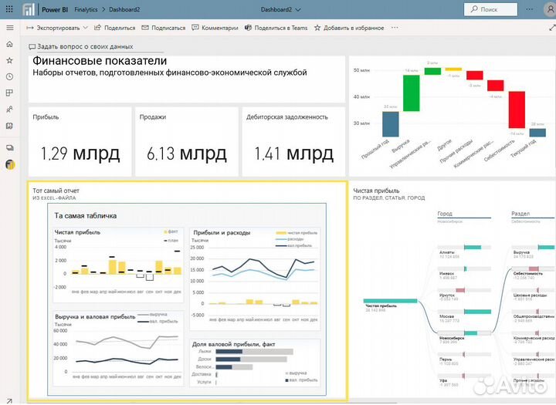Select the tall green Выручка waterfall bar

point(412,93)
